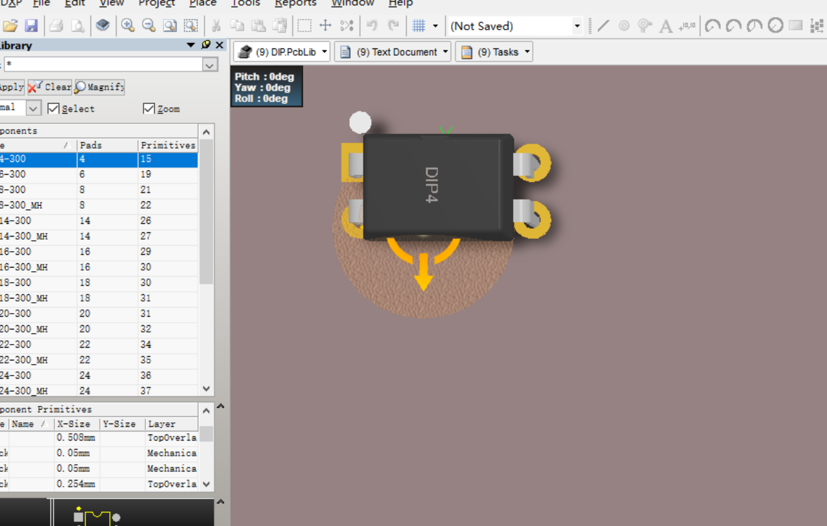Select the Place Line tool
The height and width of the screenshot is (526, 827).
(x=603, y=25)
